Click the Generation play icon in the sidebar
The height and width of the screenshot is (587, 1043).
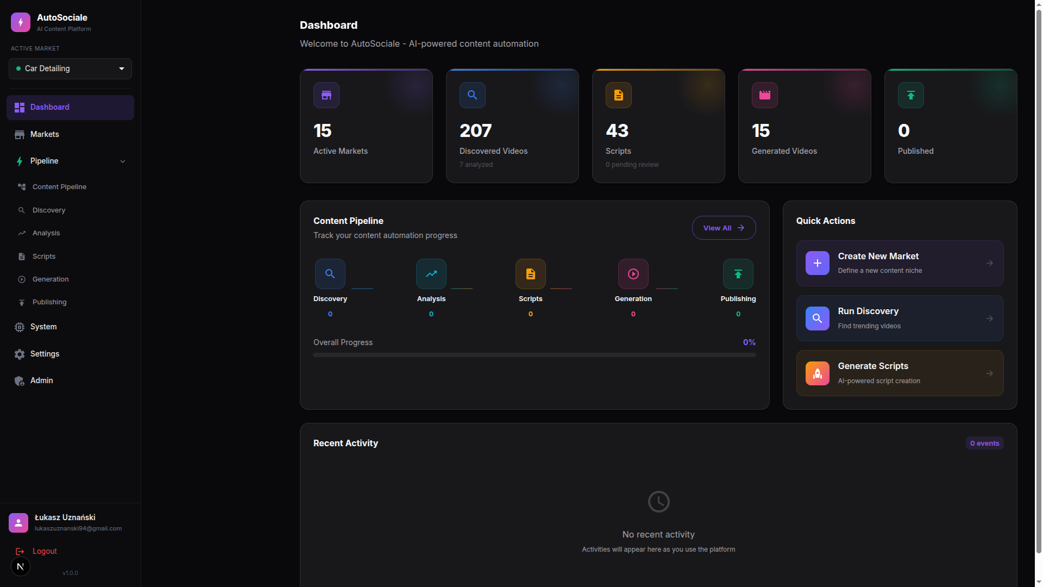pyautogui.click(x=22, y=279)
